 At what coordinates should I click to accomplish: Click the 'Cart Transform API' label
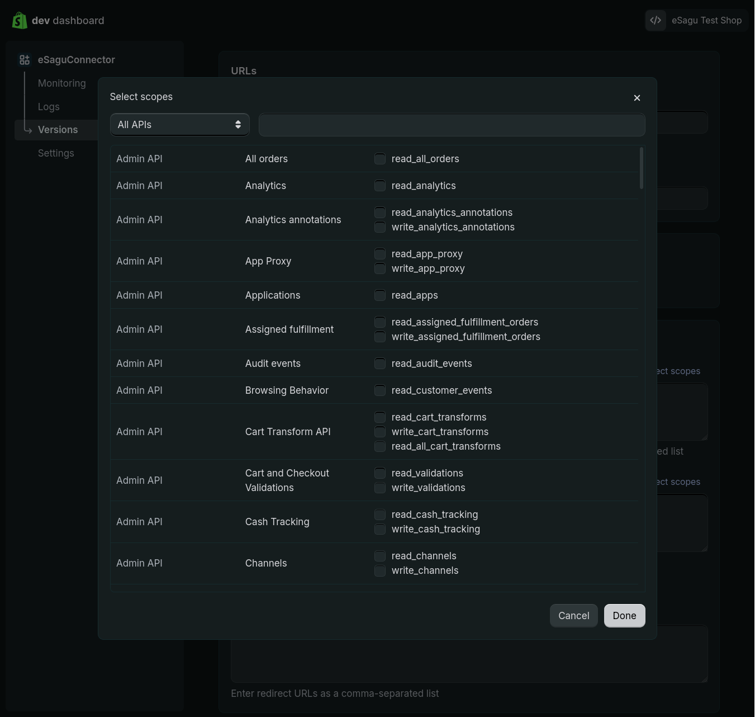288,432
